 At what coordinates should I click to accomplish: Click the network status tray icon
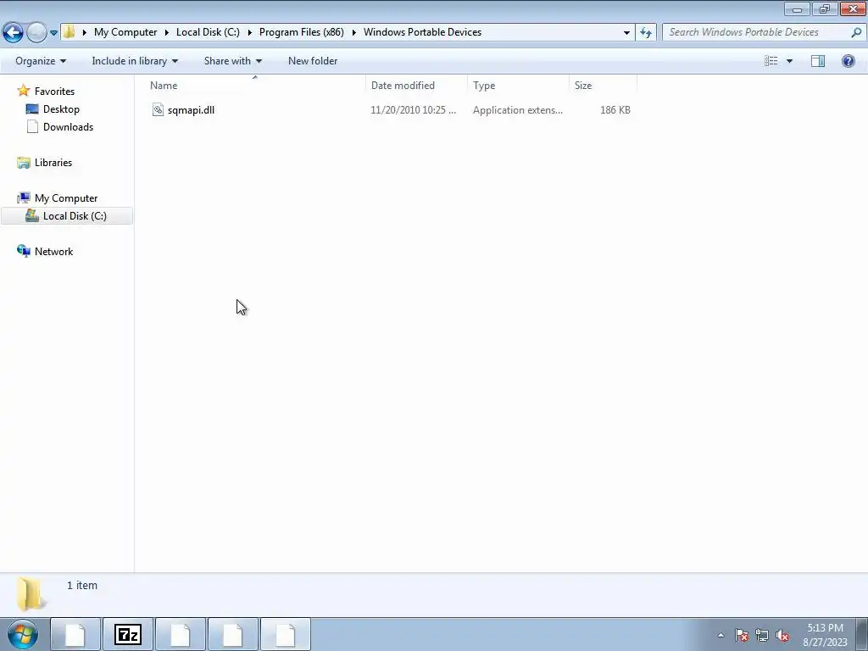pos(762,635)
